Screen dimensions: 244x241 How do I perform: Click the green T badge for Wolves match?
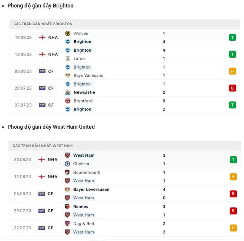click(x=233, y=37)
